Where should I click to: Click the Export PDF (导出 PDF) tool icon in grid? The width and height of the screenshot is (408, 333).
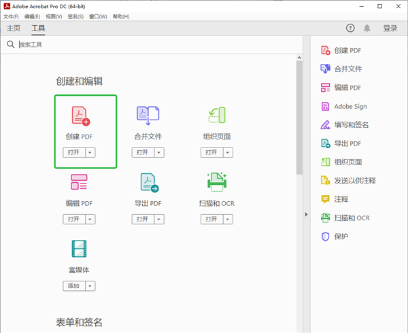[x=150, y=183]
